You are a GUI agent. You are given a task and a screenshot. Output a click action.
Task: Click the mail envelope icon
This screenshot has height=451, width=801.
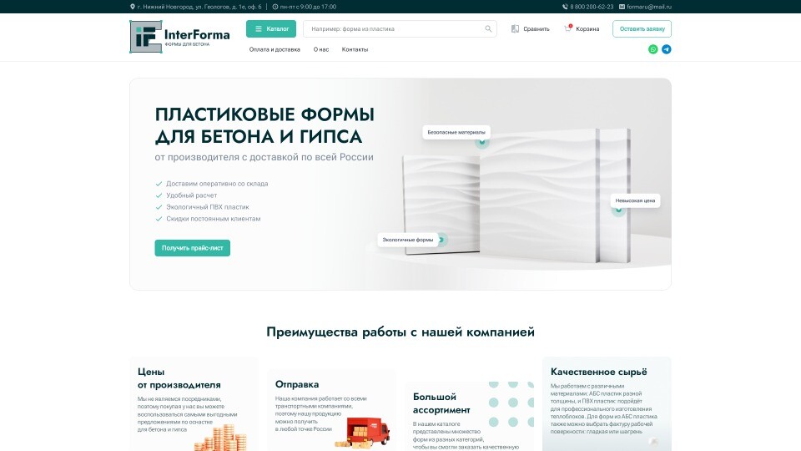pos(622,7)
